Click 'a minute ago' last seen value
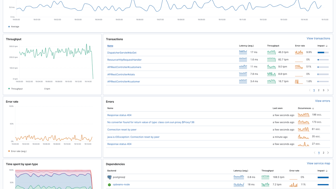 pyautogui.click(x=280, y=137)
